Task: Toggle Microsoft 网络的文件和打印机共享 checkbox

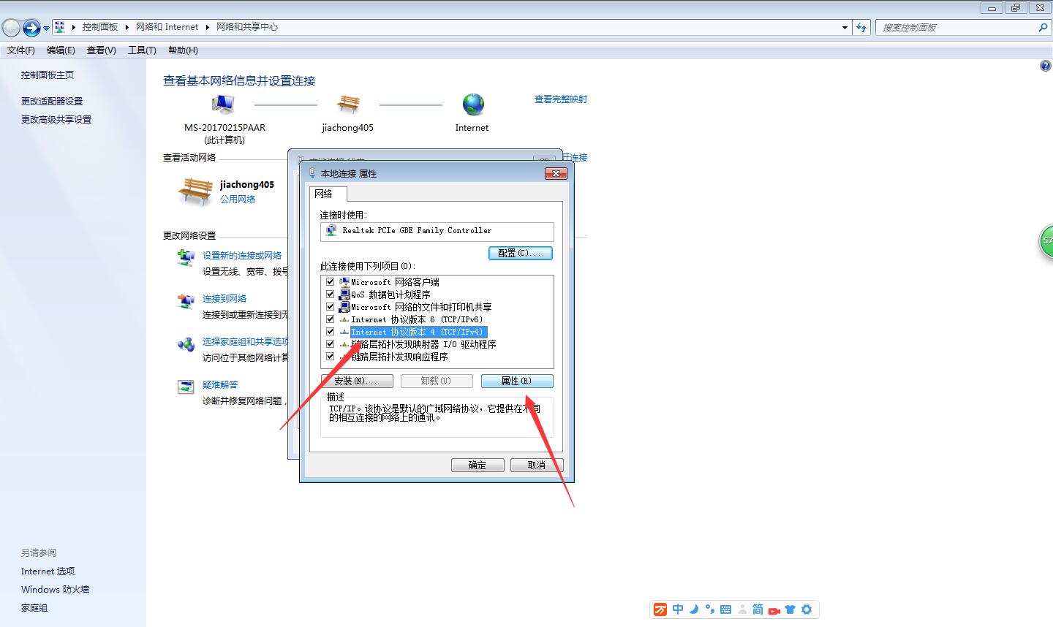Action: pos(330,307)
